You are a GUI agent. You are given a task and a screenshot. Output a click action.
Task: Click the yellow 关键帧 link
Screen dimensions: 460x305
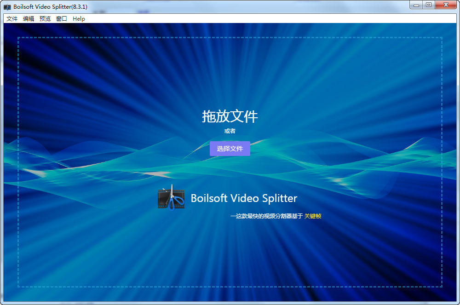[313, 216]
